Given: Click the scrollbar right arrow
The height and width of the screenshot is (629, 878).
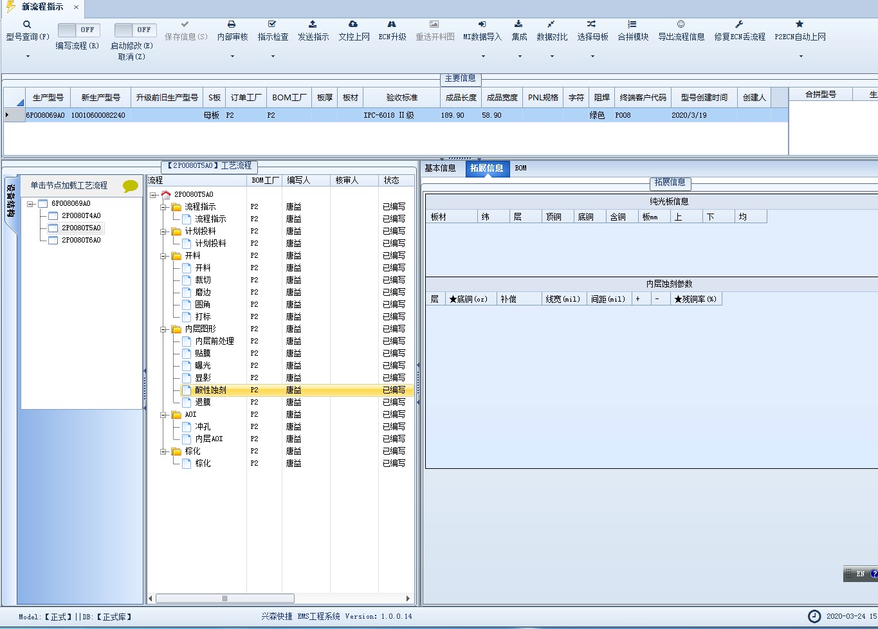Looking at the screenshot, I should point(408,599).
